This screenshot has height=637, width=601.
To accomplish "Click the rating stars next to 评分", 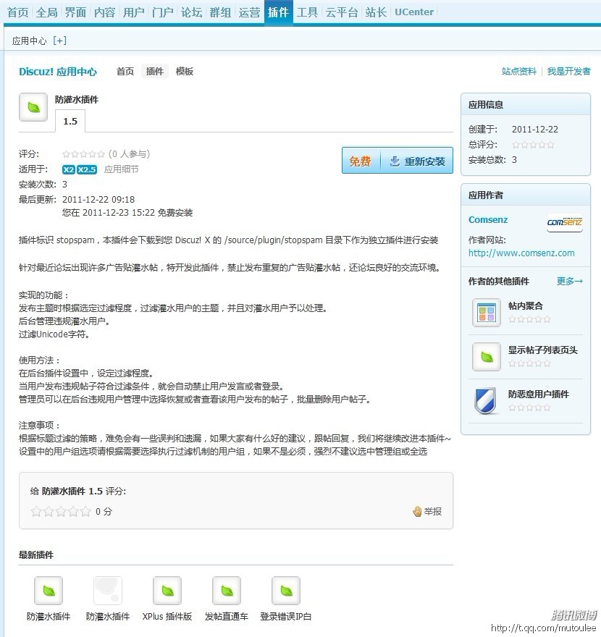I will [x=83, y=154].
